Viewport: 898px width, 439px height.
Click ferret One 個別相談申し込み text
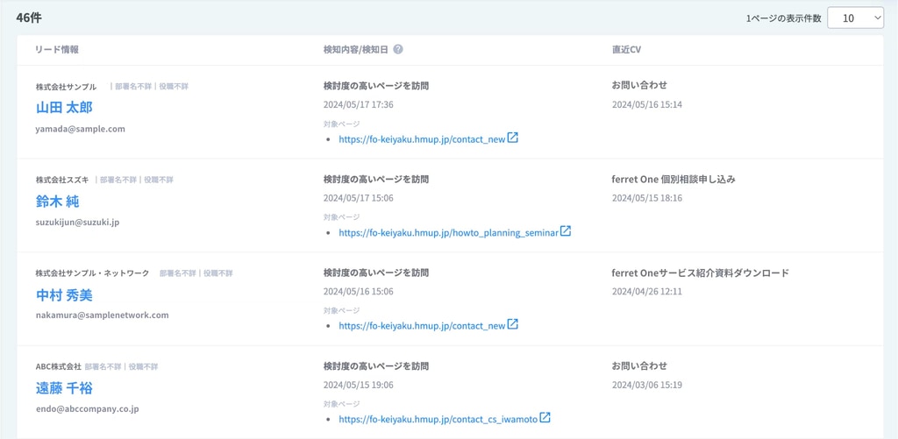tap(673, 179)
